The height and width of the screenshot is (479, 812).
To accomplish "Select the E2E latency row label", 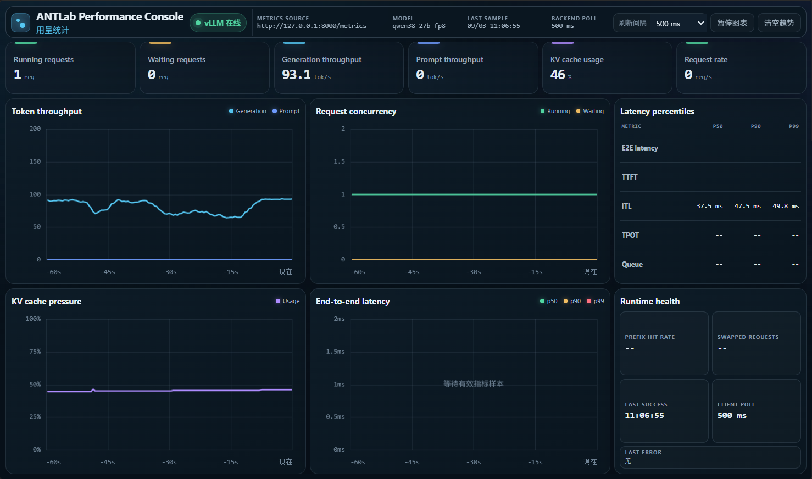I will click(x=639, y=148).
